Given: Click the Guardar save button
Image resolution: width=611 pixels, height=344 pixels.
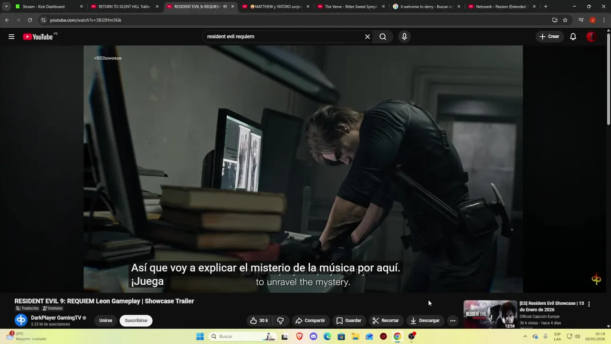Looking at the screenshot, I should [x=349, y=321].
